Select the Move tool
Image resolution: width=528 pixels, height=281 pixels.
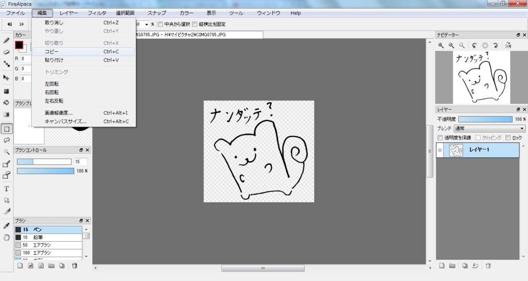(x=6, y=78)
